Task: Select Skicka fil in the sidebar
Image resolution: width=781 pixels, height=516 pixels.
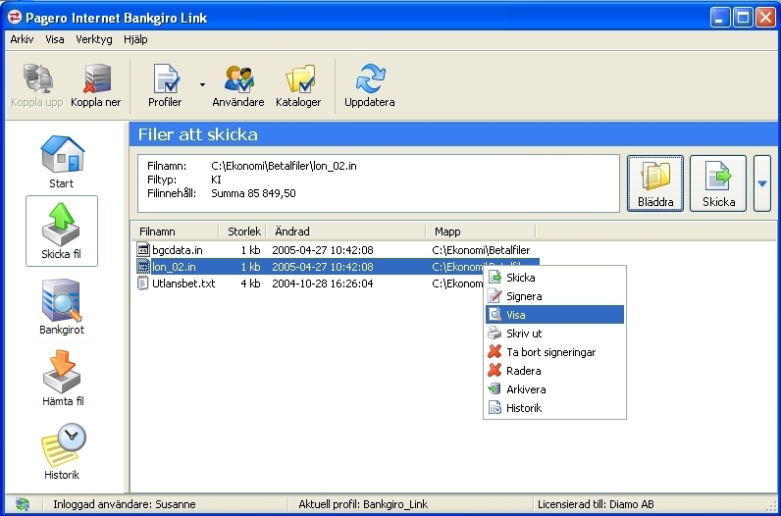Action: pos(62,232)
